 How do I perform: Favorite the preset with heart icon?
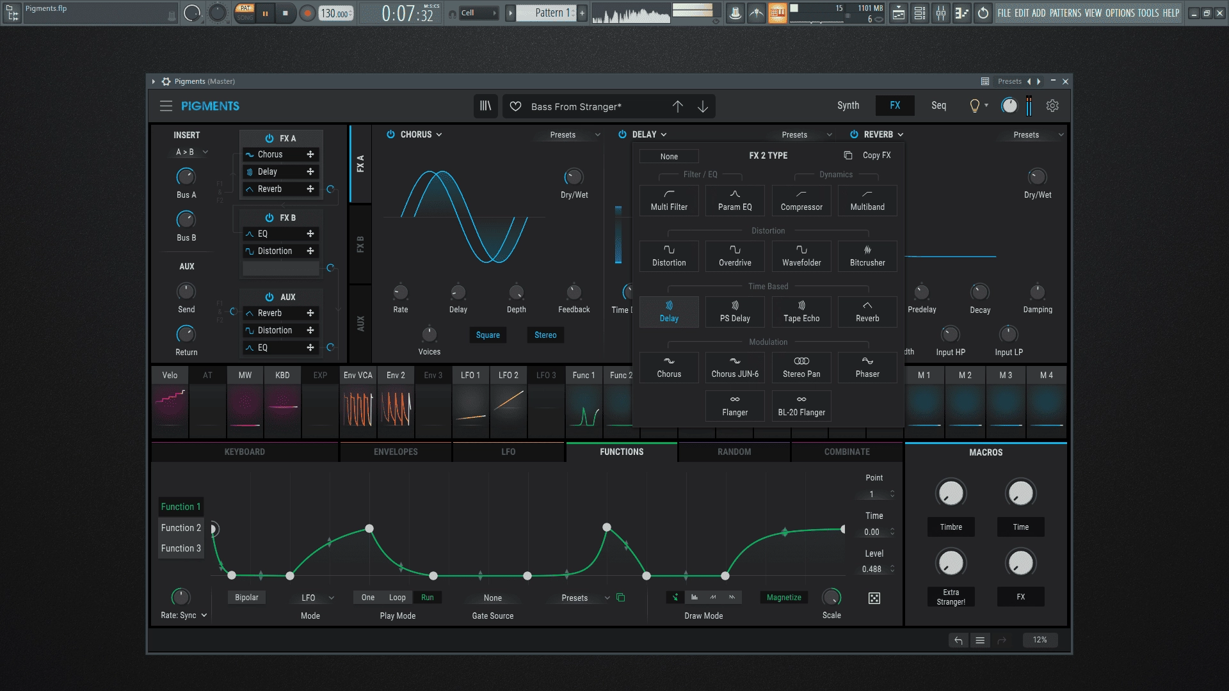(515, 107)
